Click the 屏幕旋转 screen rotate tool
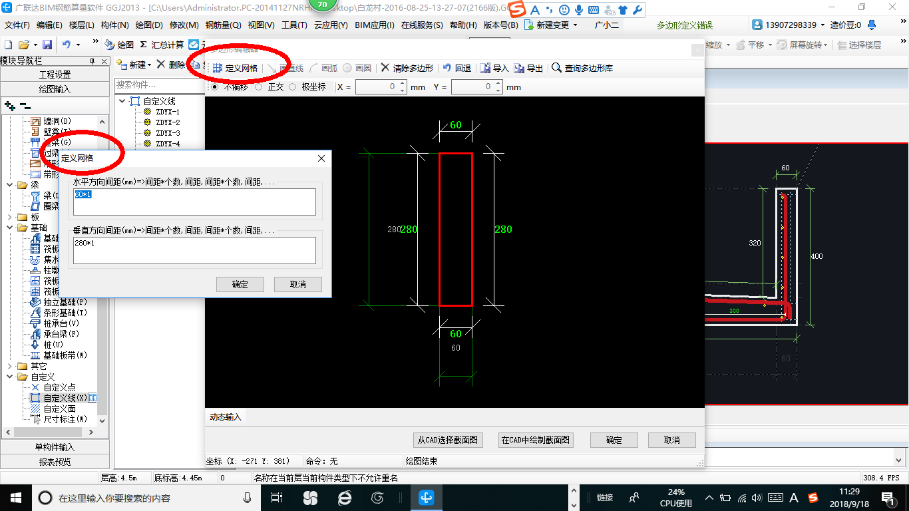Image resolution: width=909 pixels, height=511 pixels. (804, 45)
